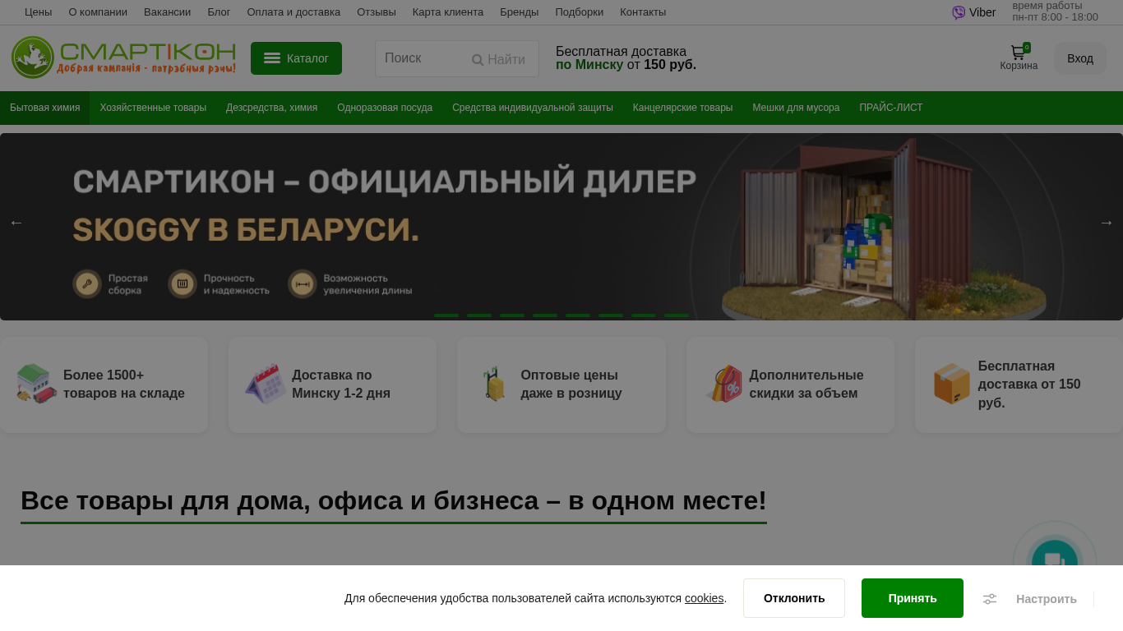Open О компании page
This screenshot has height=631, width=1123.
point(98,12)
